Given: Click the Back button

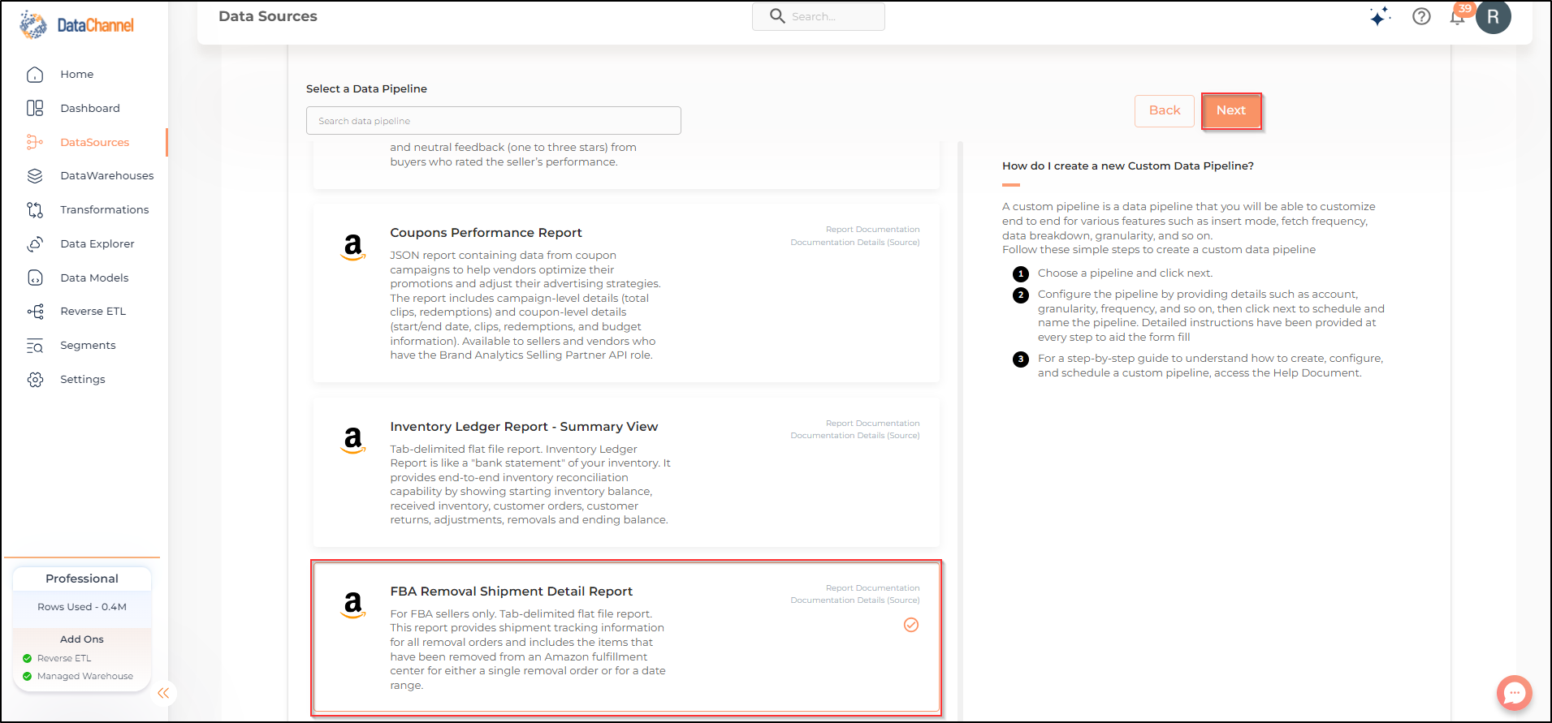Looking at the screenshot, I should [1165, 110].
